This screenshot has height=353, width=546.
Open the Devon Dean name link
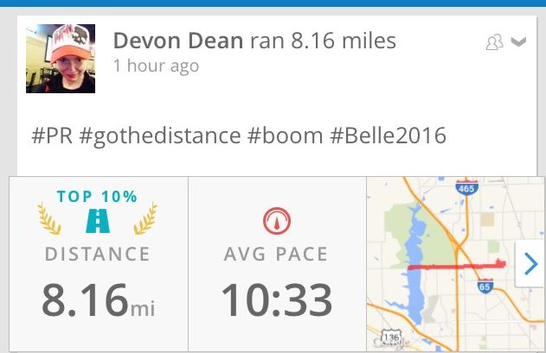coord(180,41)
